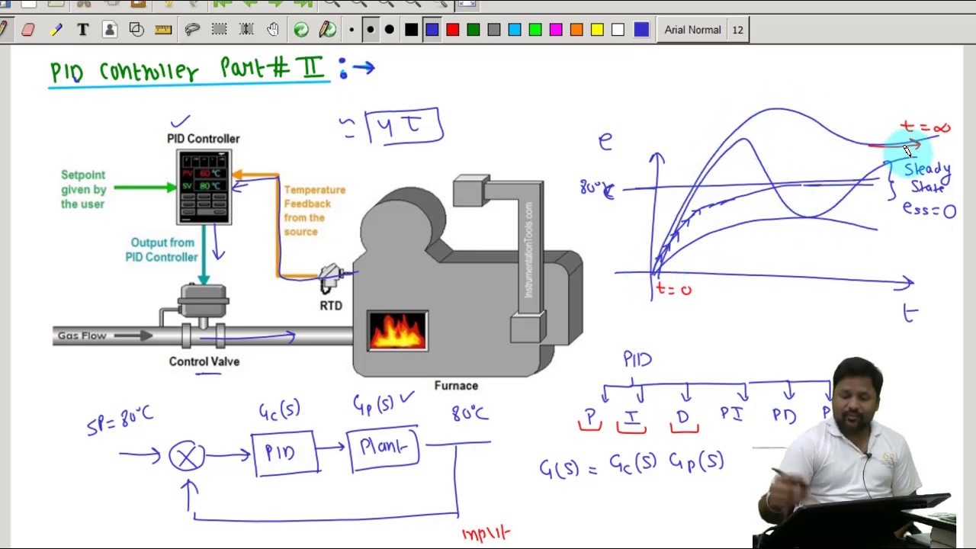The width and height of the screenshot is (976, 549).
Task: Set the medium pen thickness dot
Action: (371, 30)
